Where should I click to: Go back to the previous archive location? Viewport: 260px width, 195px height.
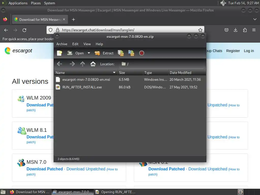[x=59, y=64]
